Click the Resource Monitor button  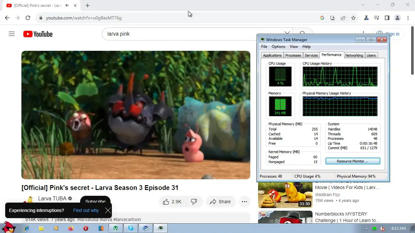tap(353, 161)
